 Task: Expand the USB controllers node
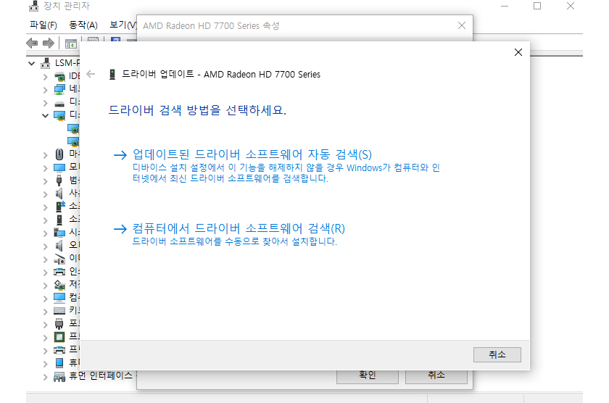46,181
